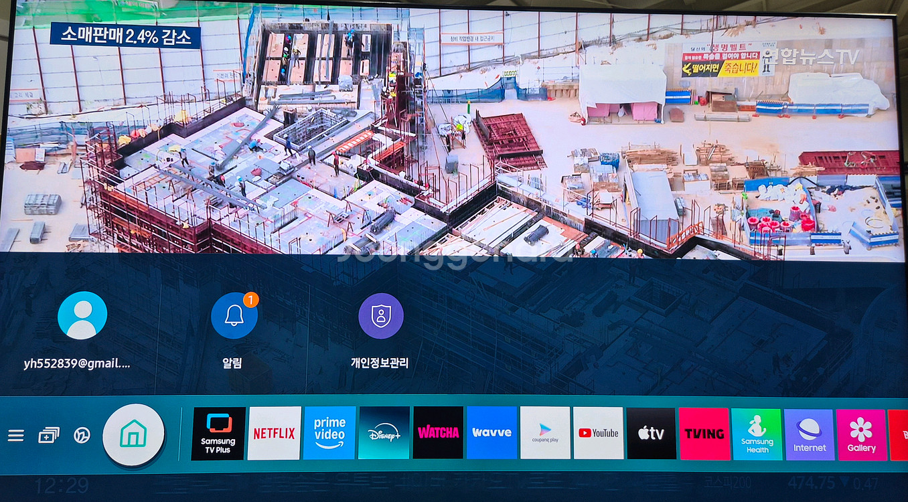
Task: Open the multi-view source icon
Action: tap(48, 436)
